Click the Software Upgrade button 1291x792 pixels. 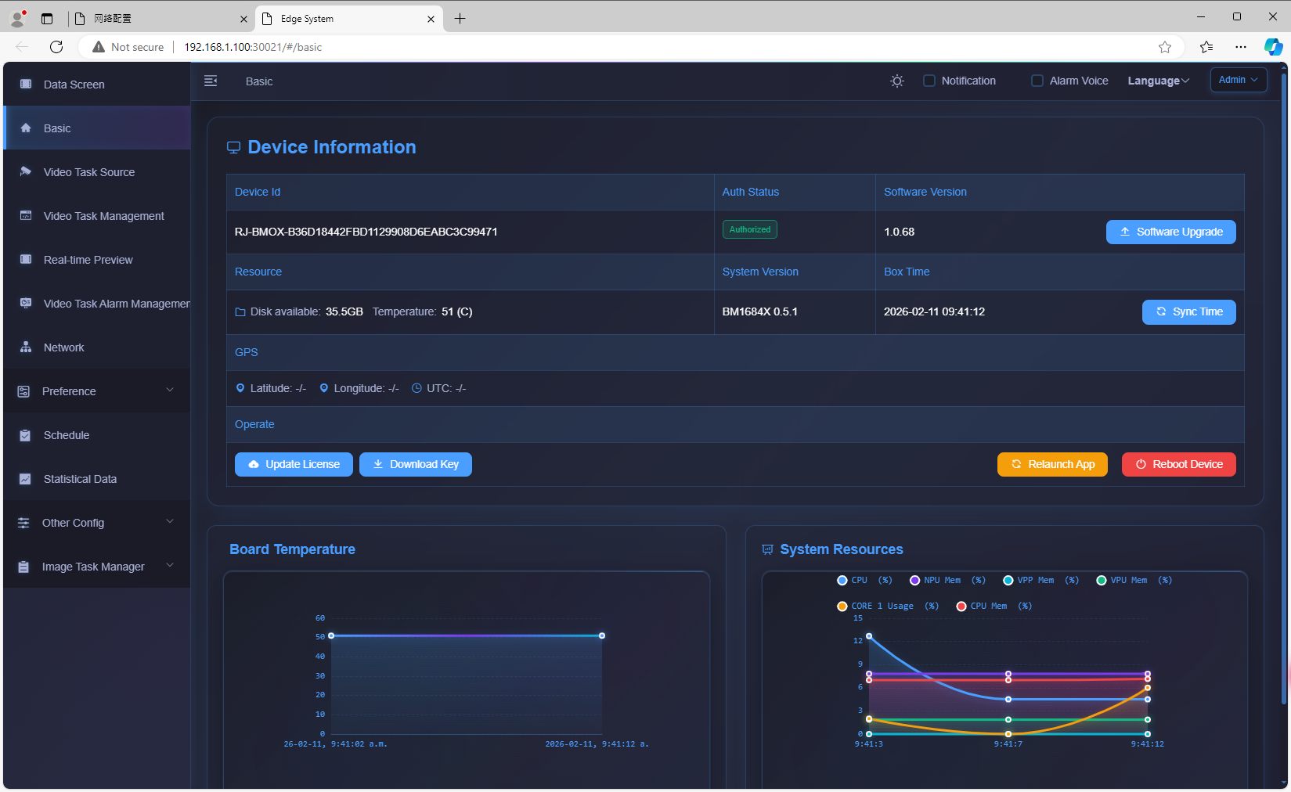tap(1170, 232)
